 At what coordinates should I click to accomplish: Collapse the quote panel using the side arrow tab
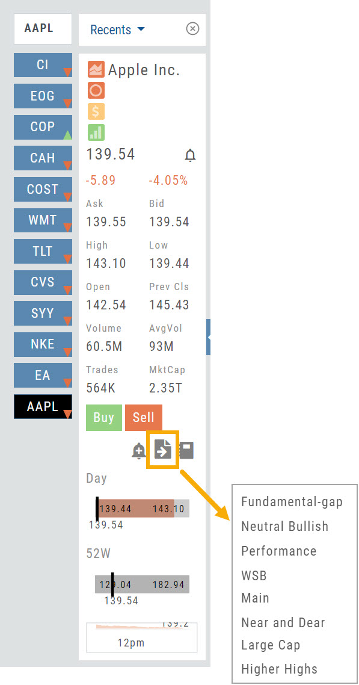click(x=209, y=337)
